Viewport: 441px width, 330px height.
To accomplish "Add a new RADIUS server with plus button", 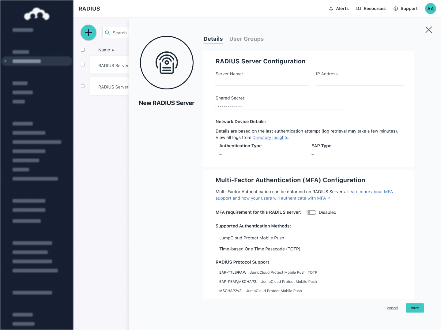I will (89, 32).
